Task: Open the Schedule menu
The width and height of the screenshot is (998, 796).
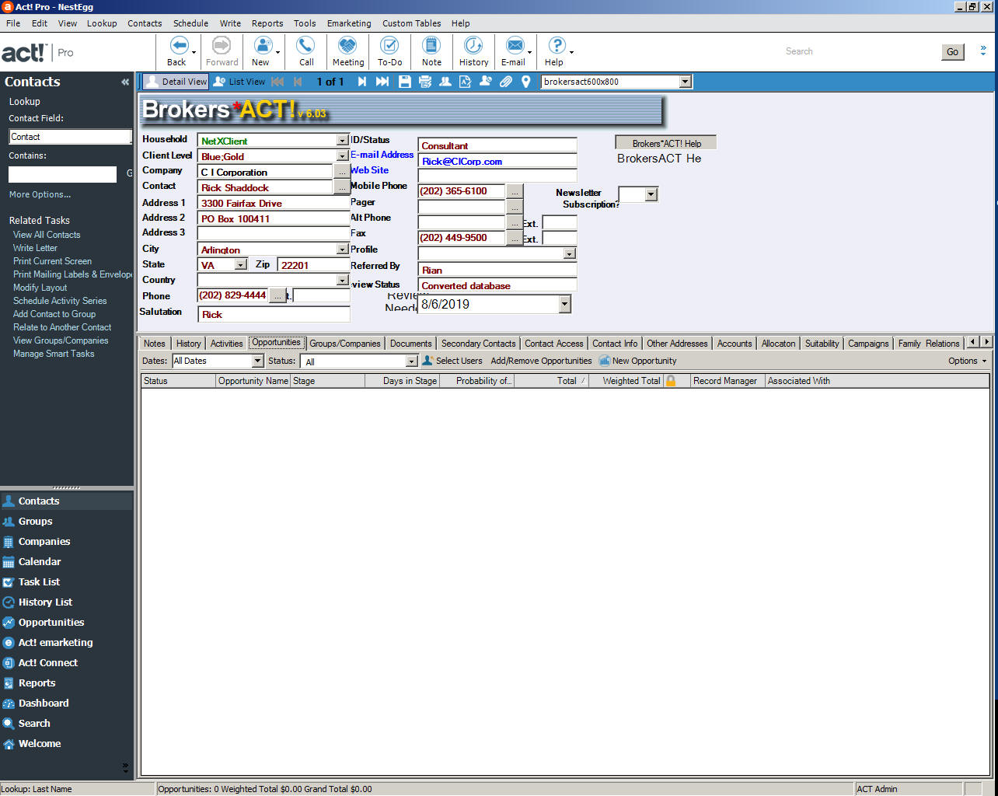Action: coord(190,23)
